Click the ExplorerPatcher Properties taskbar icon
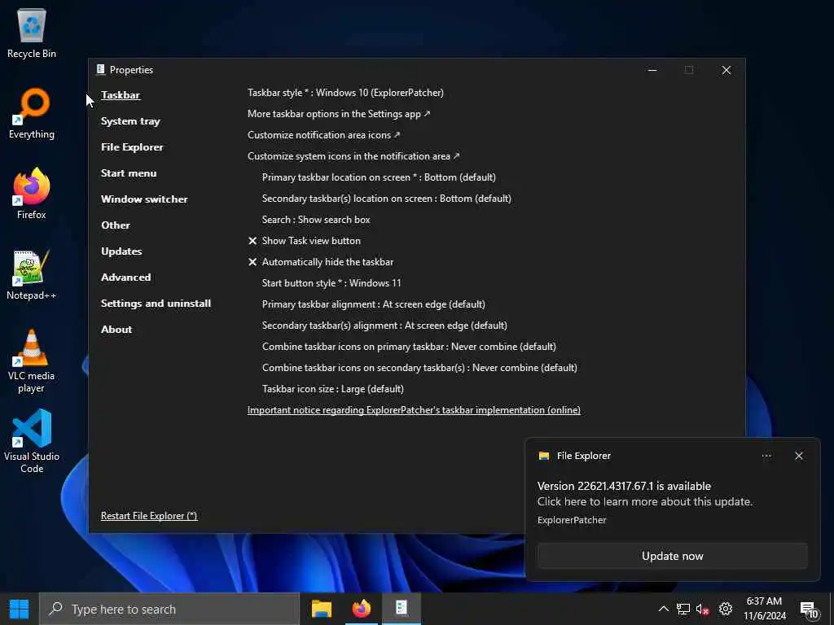 coord(401,609)
